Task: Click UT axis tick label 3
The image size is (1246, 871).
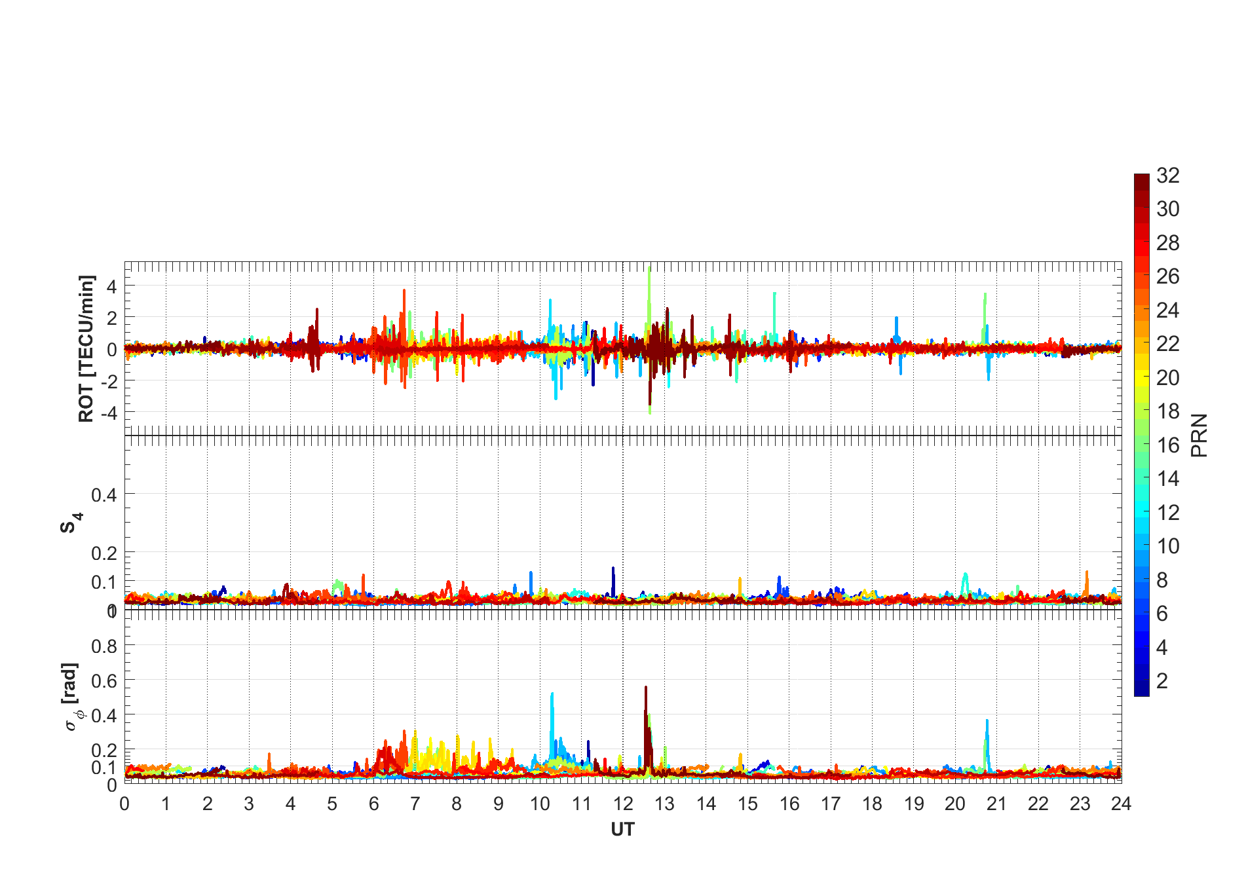Action: 249,804
